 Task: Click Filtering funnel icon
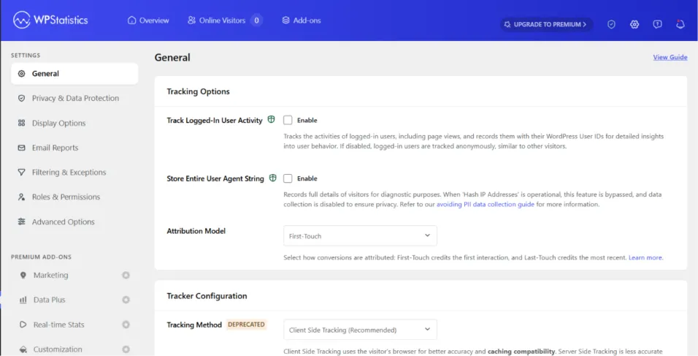[21, 172]
